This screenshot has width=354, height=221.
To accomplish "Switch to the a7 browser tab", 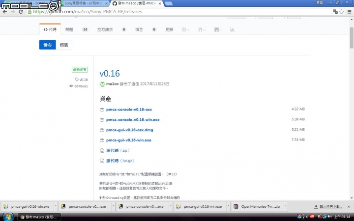I will 84,3.
